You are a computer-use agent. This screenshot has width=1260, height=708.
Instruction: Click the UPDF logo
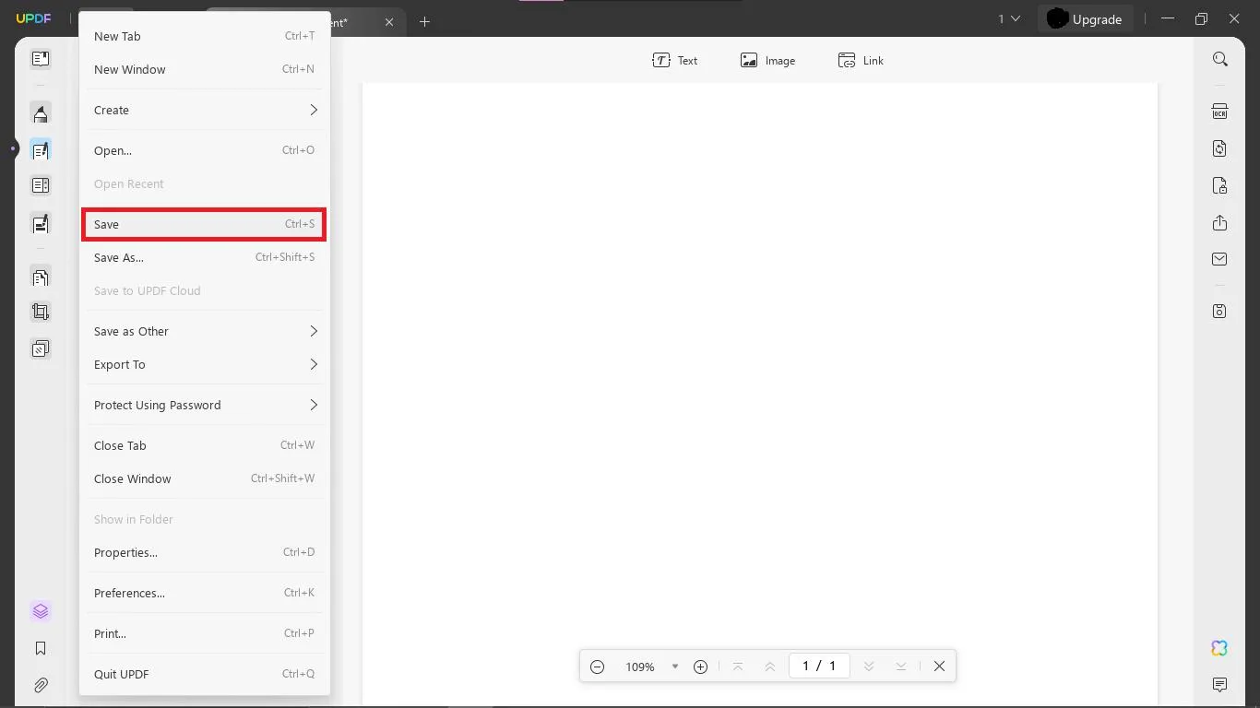pos(33,18)
